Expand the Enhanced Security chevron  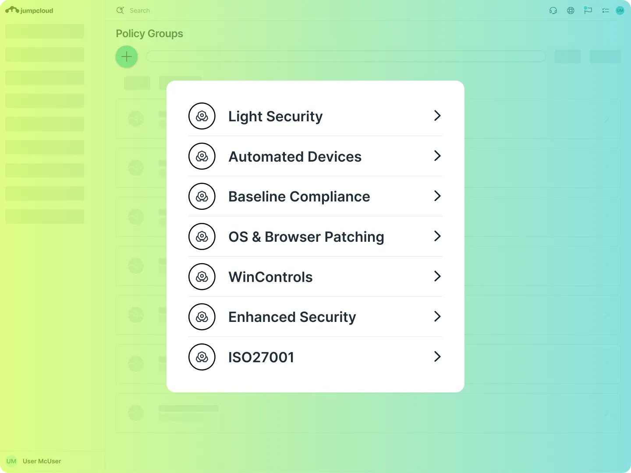tap(437, 316)
